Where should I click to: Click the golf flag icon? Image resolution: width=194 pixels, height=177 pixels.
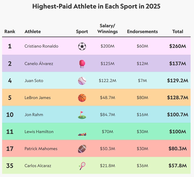(x=82, y=115)
